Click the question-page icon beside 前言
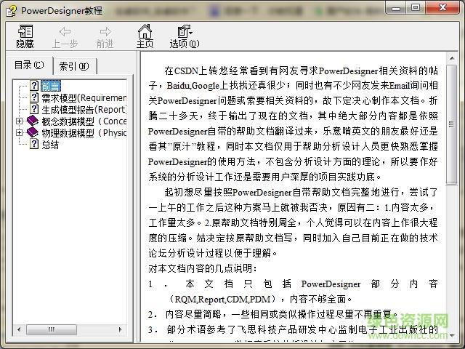465x349 pixels. (x=34, y=86)
